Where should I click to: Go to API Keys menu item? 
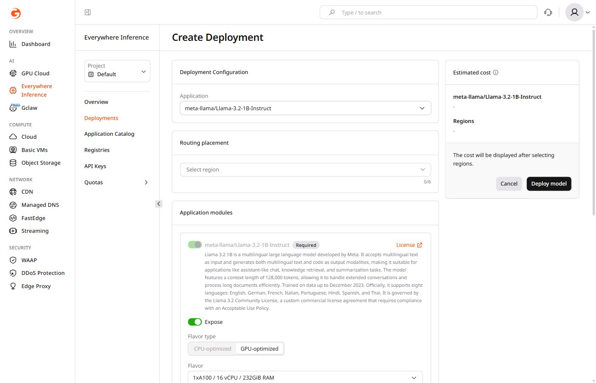click(95, 166)
